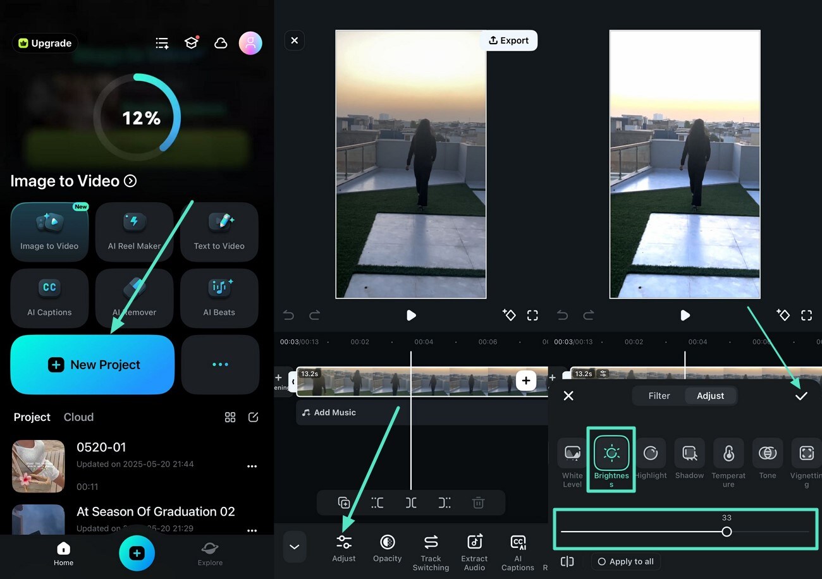Choose the Track Switching tool
The width and height of the screenshot is (822, 579).
pyautogui.click(x=431, y=552)
